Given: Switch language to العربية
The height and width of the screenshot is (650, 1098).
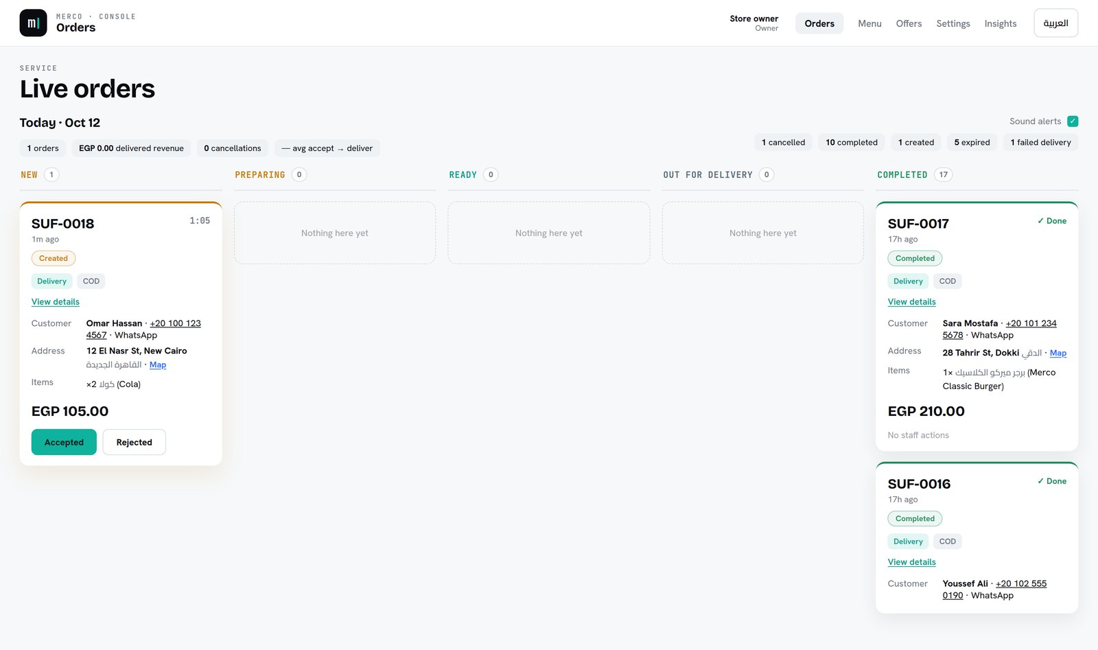Looking at the screenshot, I should tap(1055, 23).
